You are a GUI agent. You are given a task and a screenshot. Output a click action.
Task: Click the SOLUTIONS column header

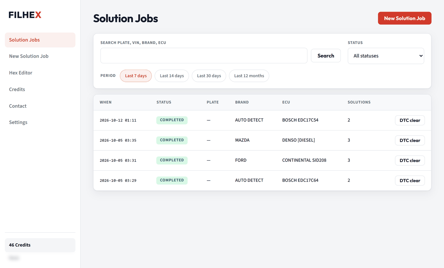point(359,102)
